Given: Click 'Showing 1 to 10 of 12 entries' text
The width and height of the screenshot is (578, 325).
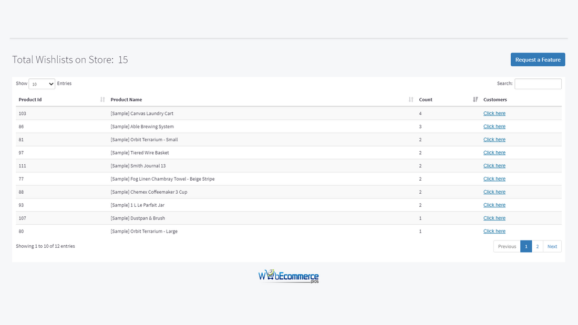Looking at the screenshot, I should click(x=45, y=246).
